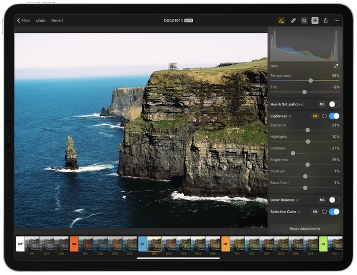This screenshot has height=275, width=357.
Task: Tap the Share export icon
Action: click(x=326, y=21)
